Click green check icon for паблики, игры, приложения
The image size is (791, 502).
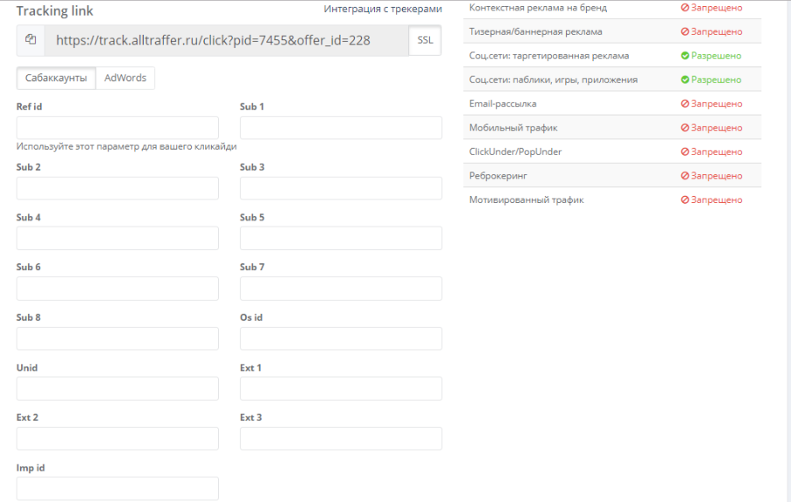685,80
